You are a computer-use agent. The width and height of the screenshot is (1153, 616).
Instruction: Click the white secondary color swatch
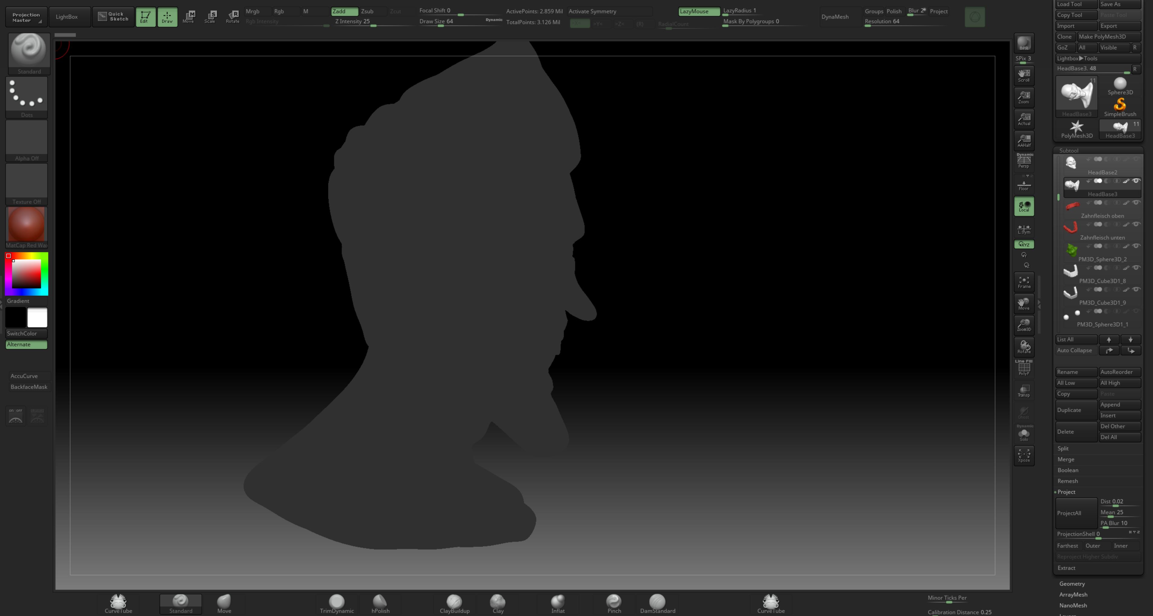37,317
